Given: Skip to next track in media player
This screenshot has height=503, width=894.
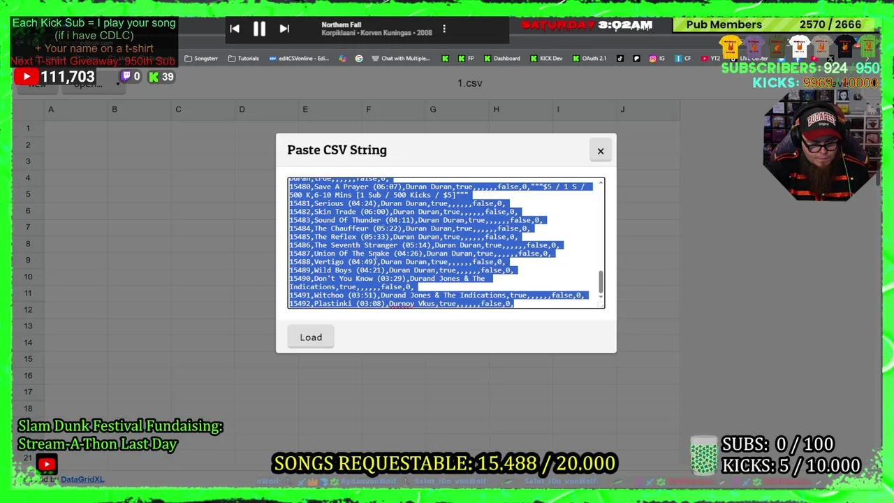Looking at the screenshot, I should click(x=284, y=29).
